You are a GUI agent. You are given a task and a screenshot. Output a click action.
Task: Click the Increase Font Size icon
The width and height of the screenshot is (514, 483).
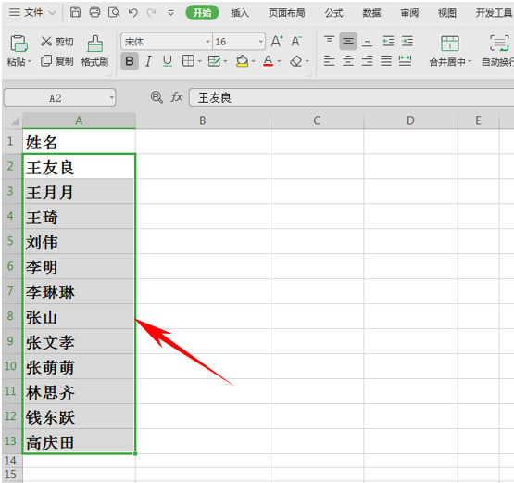click(x=277, y=42)
